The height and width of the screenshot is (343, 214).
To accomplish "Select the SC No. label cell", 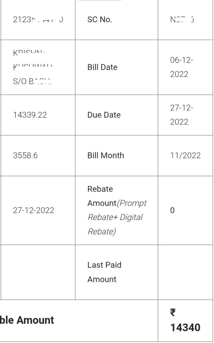I will (x=100, y=19).
